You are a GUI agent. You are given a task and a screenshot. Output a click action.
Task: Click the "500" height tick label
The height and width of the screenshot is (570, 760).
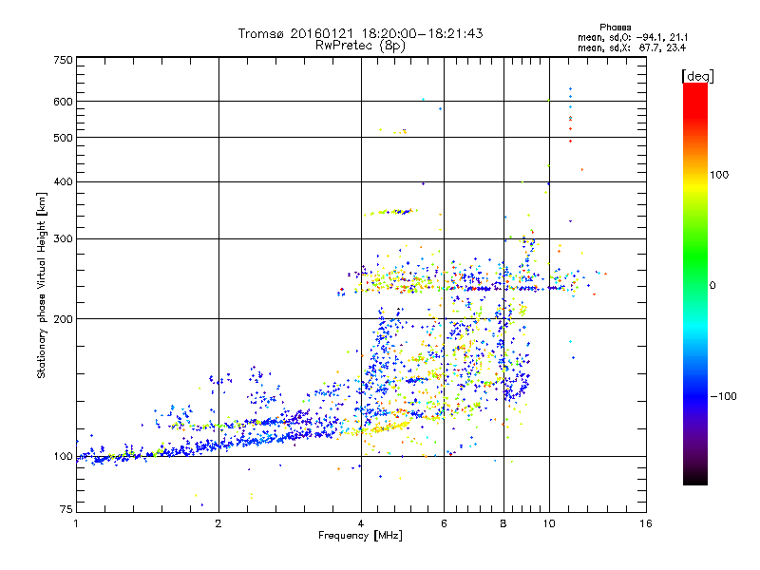[63, 138]
